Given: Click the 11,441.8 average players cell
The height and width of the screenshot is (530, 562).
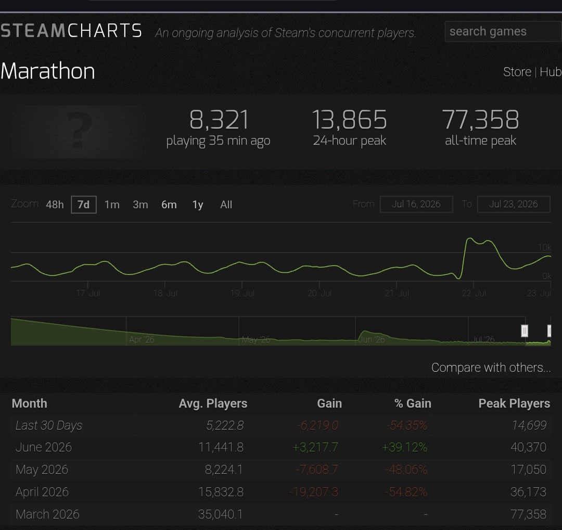Looking at the screenshot, I should point(221,447).
